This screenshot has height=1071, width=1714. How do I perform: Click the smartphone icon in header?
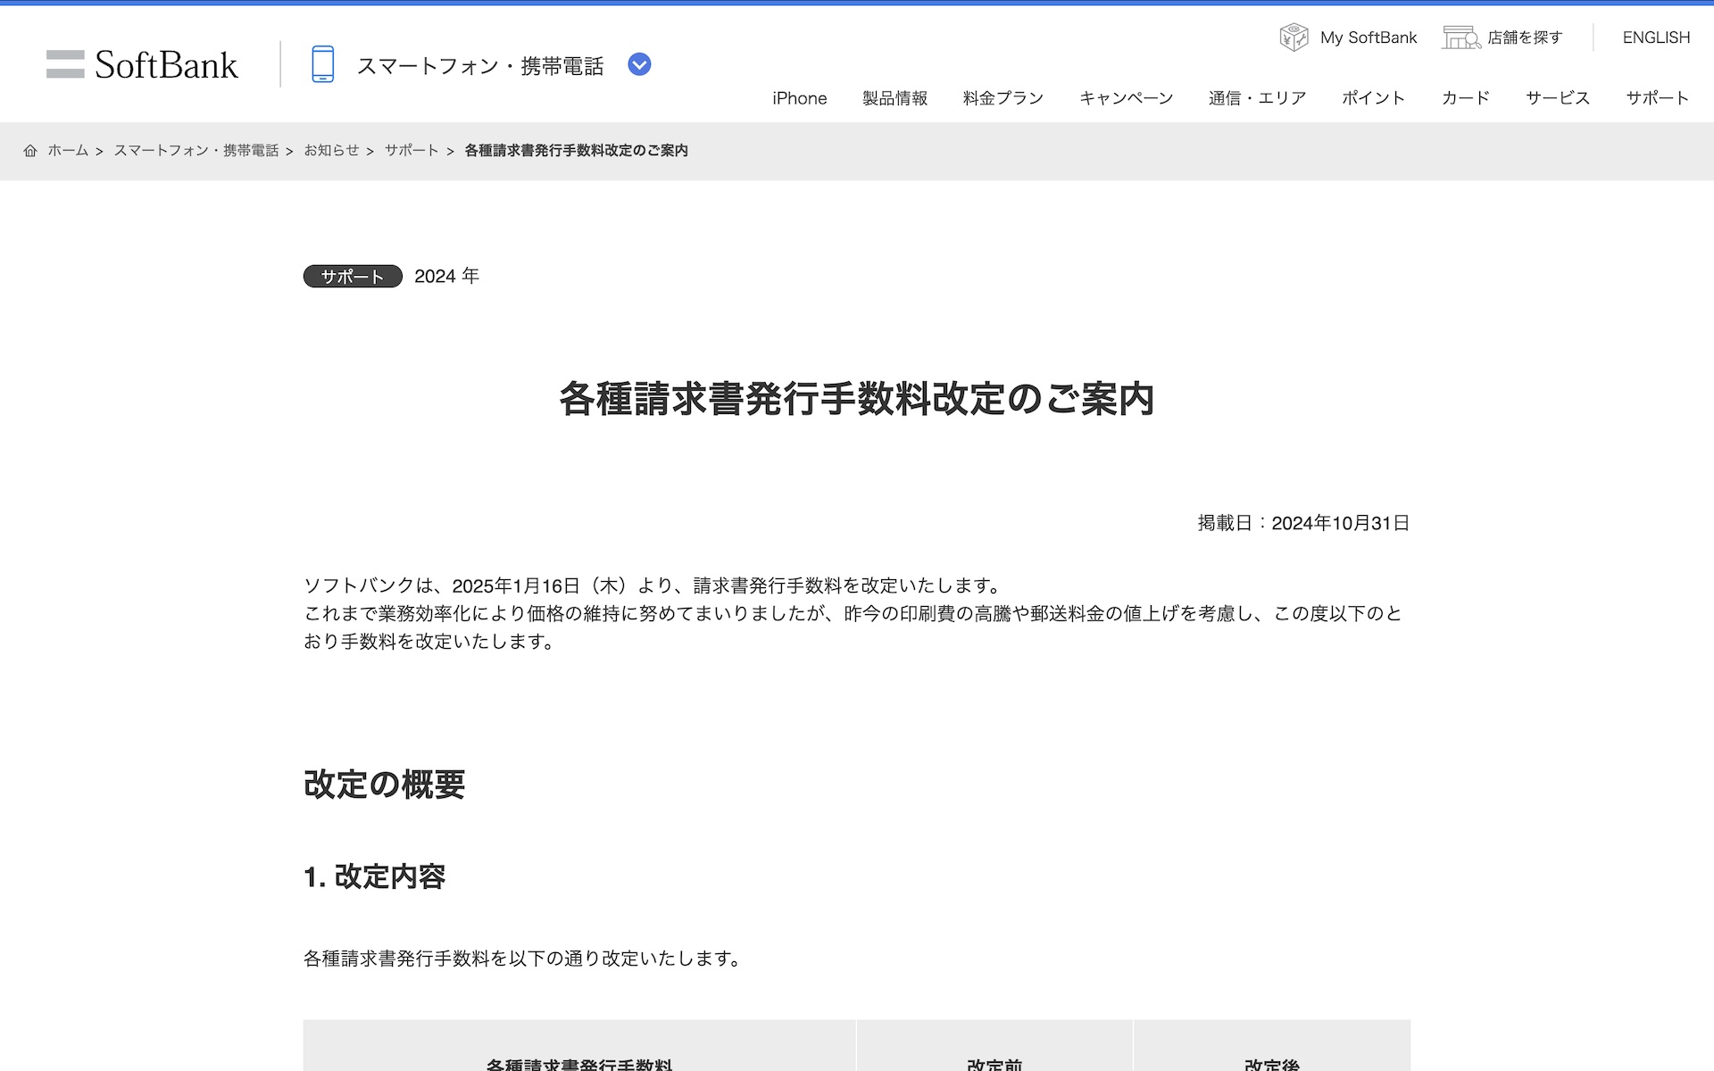click(322, 64)
